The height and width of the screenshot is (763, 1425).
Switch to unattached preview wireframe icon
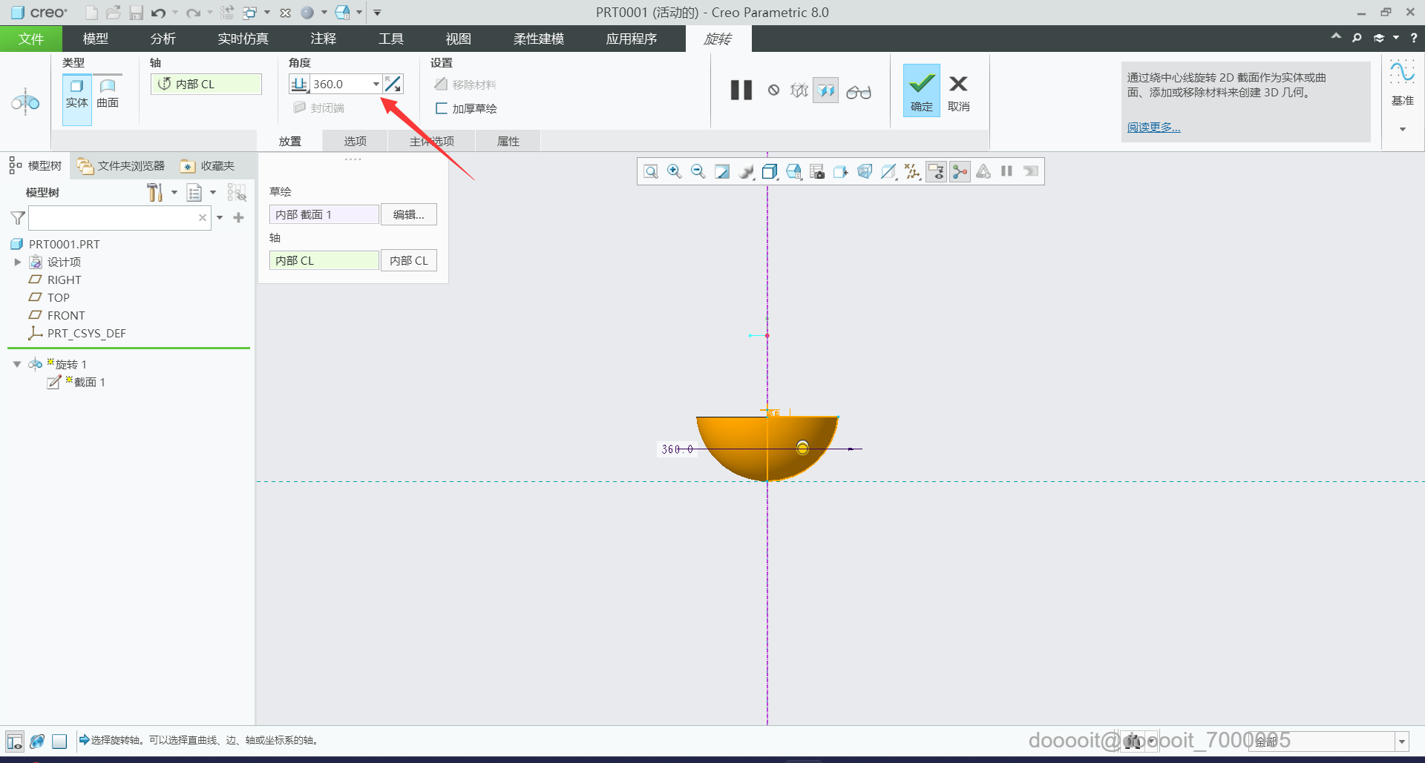tap(799, 90)
